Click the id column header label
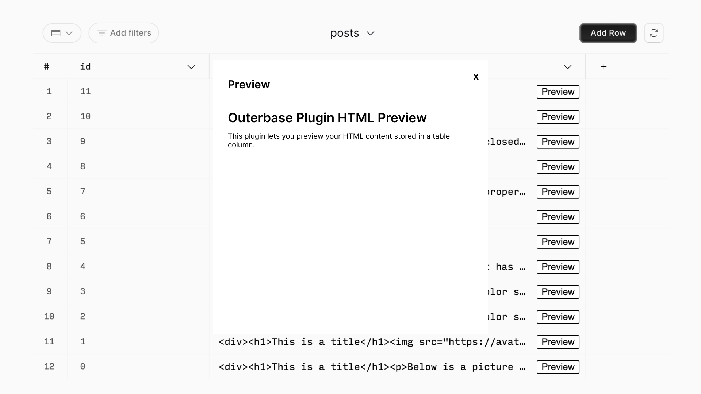The width and height of the screenshot is (701, 394). click(x=85, y=67)
